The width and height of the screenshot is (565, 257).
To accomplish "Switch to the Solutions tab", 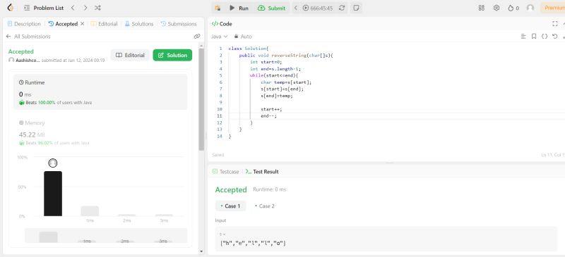I will click(139, 24).
